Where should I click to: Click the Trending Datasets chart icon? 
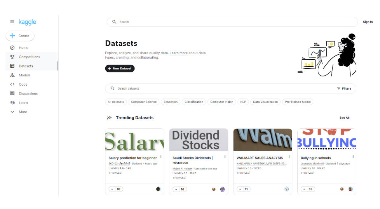click(x=109, y=117)
